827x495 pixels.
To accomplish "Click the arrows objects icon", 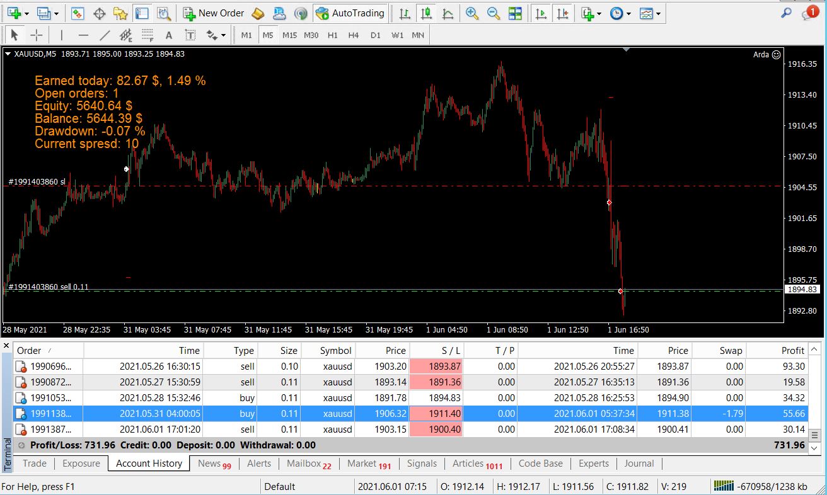I will [211, 35].
